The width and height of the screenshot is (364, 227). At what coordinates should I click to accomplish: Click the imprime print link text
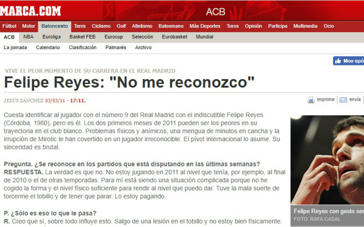point(325,99)
